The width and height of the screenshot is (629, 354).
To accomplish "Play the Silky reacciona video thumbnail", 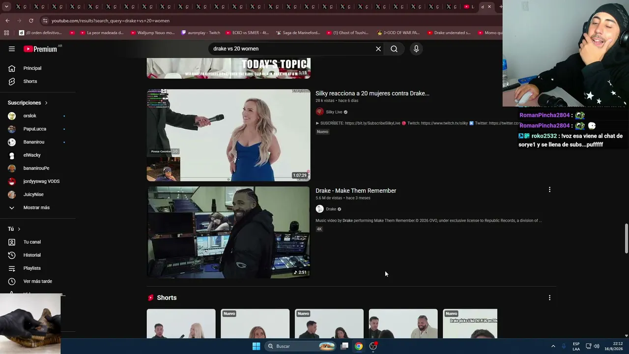I will (x=229, y=135).
